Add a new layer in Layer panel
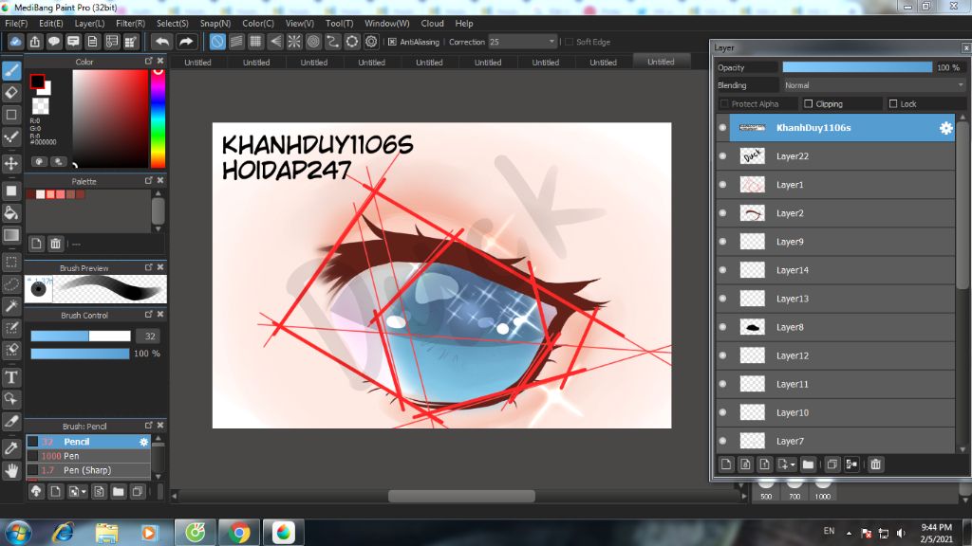972x546 pixels. pyautogui.click(x=726, y=464)
